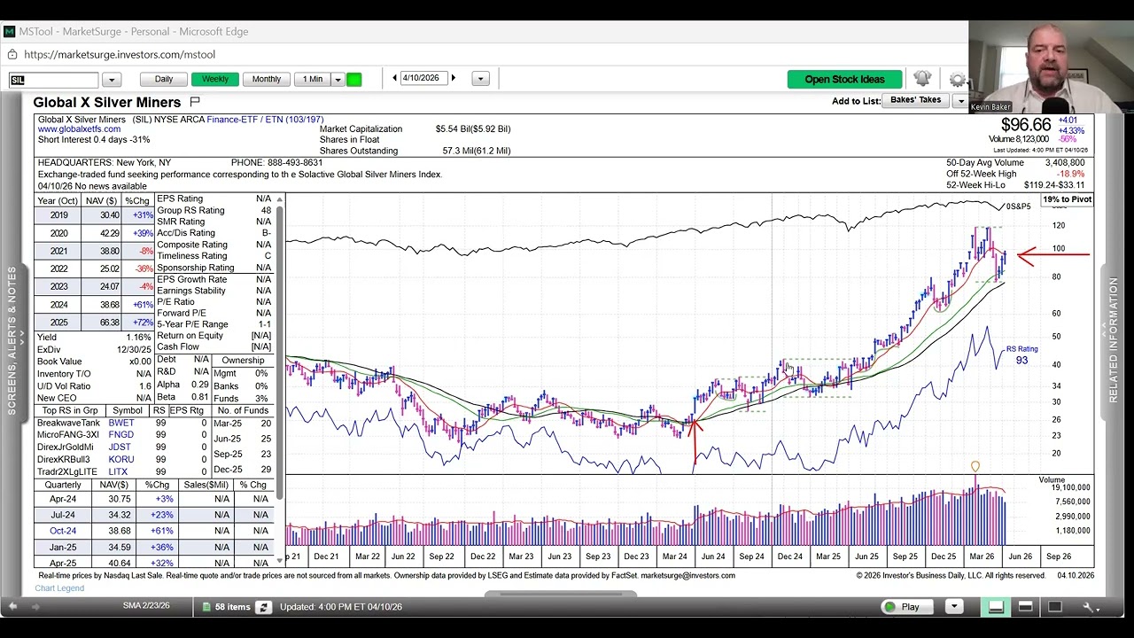Step to previous date arrow
The image size is (1134, 638).
click(x=394, y=78)
